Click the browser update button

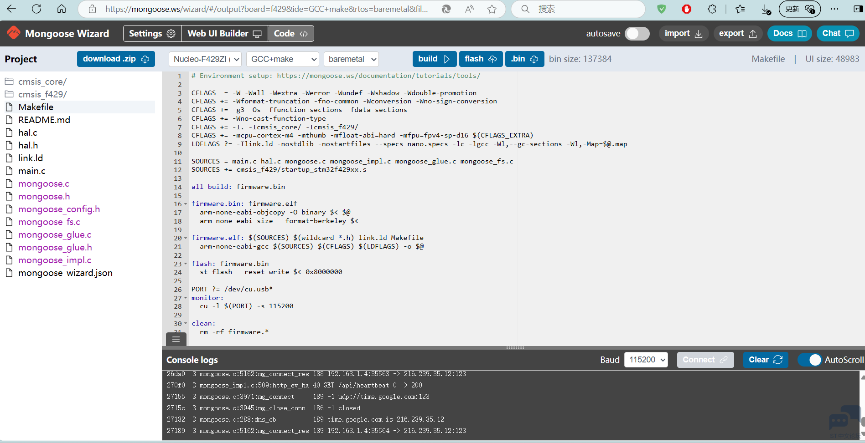point(799,9)
